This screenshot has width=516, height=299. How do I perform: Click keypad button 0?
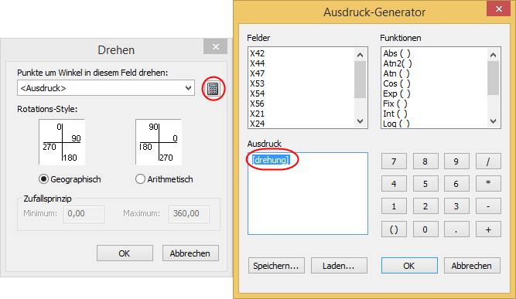click(425, 229)
